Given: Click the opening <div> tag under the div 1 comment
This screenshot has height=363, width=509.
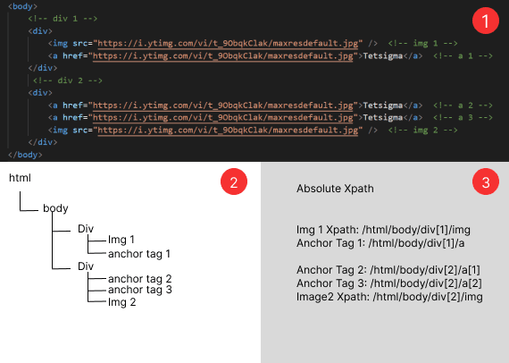Looking at the screenshot, I should pos(40,31).
